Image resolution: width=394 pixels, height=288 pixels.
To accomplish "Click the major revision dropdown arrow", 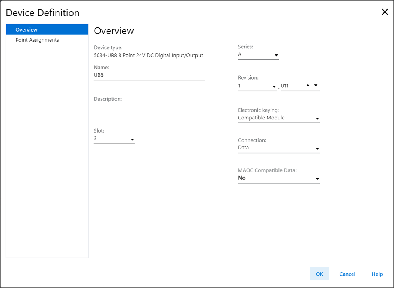I will tap(274, 87).
